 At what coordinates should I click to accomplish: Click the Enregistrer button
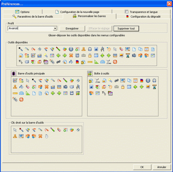pos(72,29)
